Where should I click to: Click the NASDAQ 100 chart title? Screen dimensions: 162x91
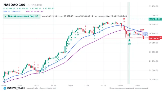(x=14, y=5)
